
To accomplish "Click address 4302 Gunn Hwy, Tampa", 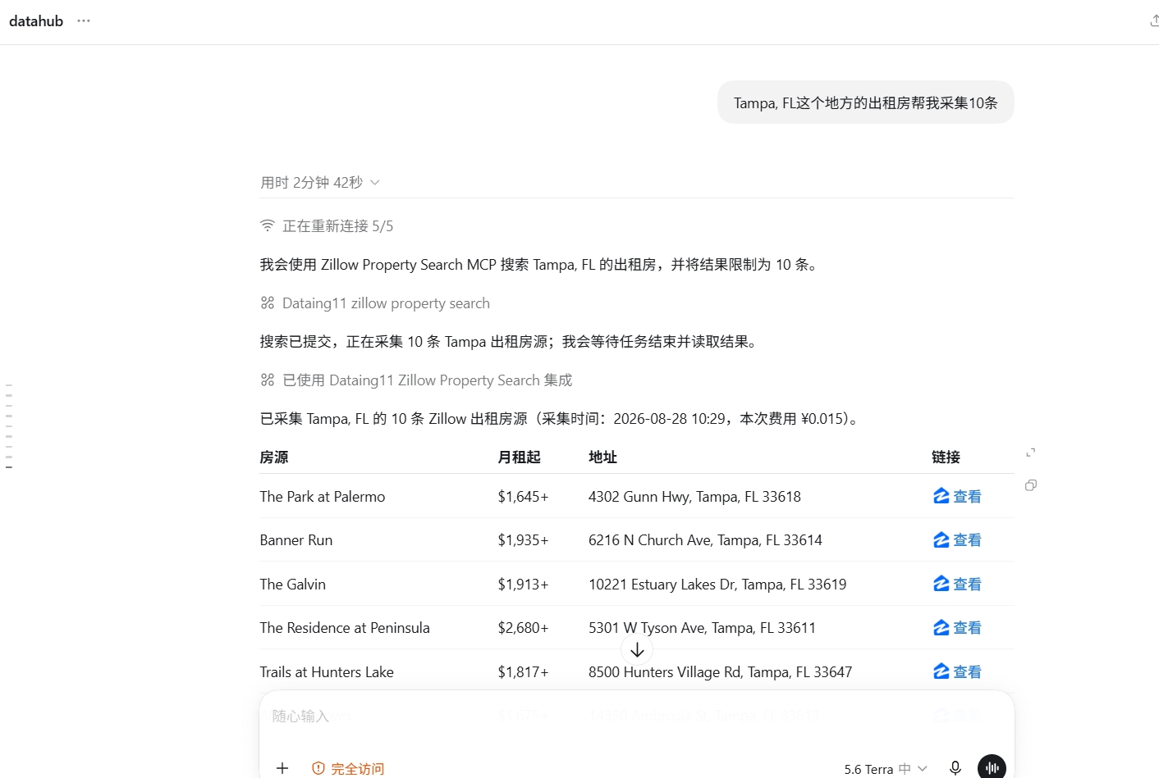I will (694, 496).
